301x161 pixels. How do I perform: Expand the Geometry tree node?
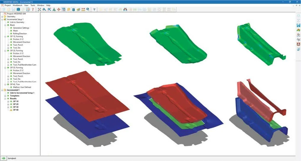tap(2, 17)
